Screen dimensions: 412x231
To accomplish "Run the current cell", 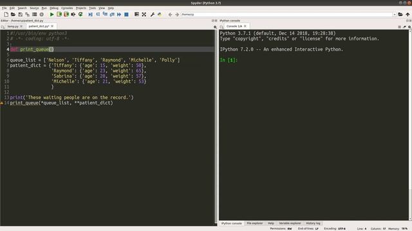I will [59, 14].
